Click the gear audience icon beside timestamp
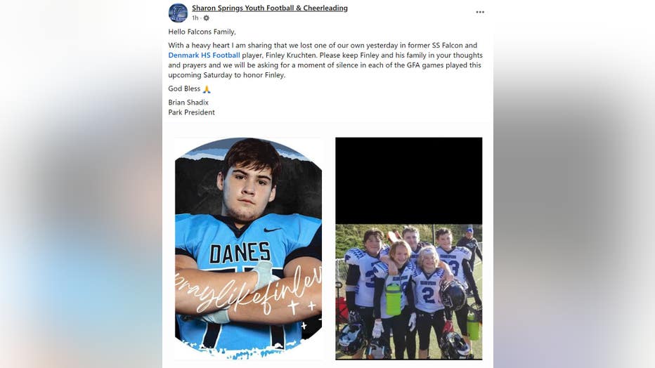 click(206, 18)
